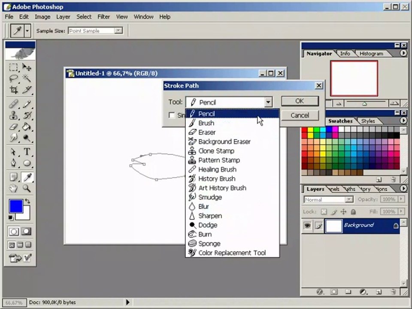The width and height of the screenshot is (412, 309).
Task: Select the Paint Bucket tool
Action: click(x=27, y=127)
